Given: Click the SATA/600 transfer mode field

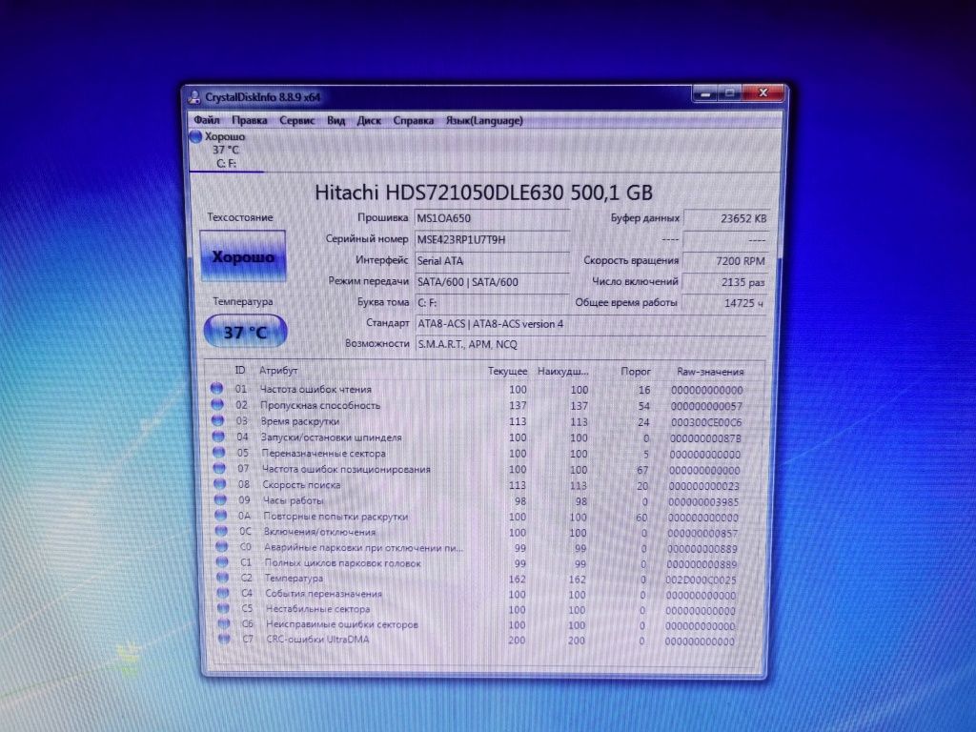Looking at the screenshot, I should tap(492, 282).
